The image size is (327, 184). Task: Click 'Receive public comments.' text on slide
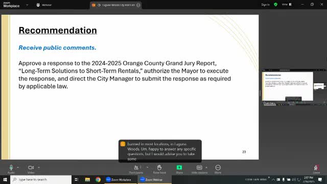57,48
